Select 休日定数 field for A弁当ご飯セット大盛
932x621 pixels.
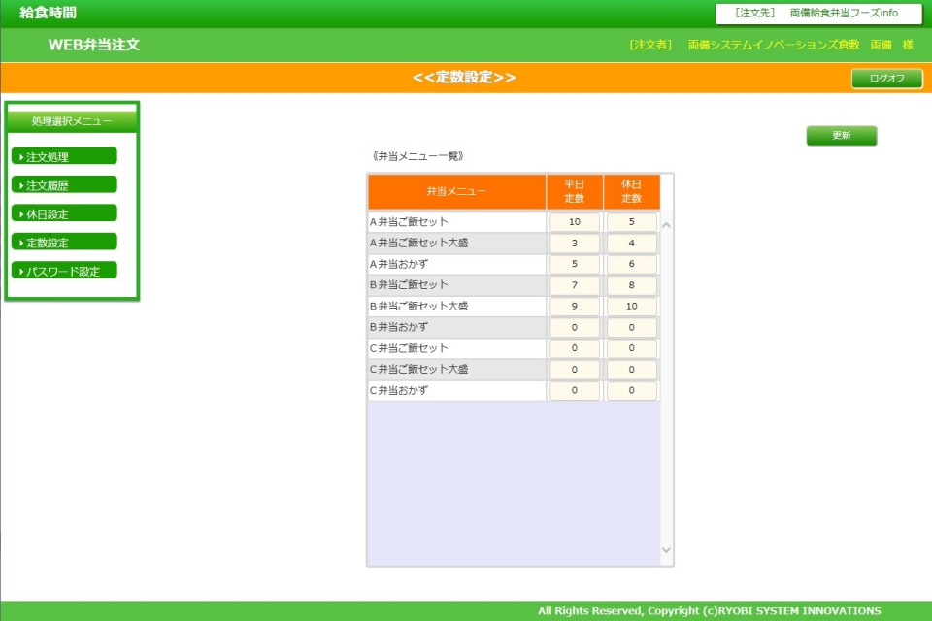click(631, 243)
